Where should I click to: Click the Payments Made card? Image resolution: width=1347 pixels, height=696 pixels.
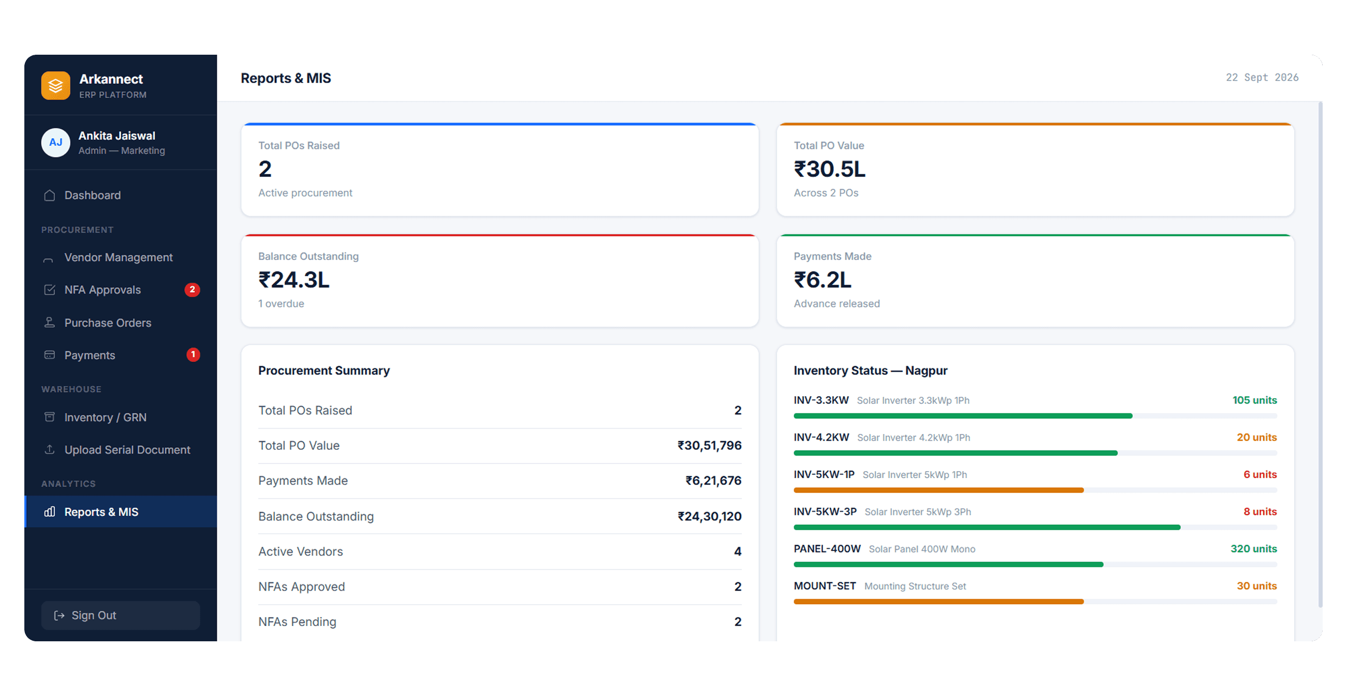point(1035,281)
